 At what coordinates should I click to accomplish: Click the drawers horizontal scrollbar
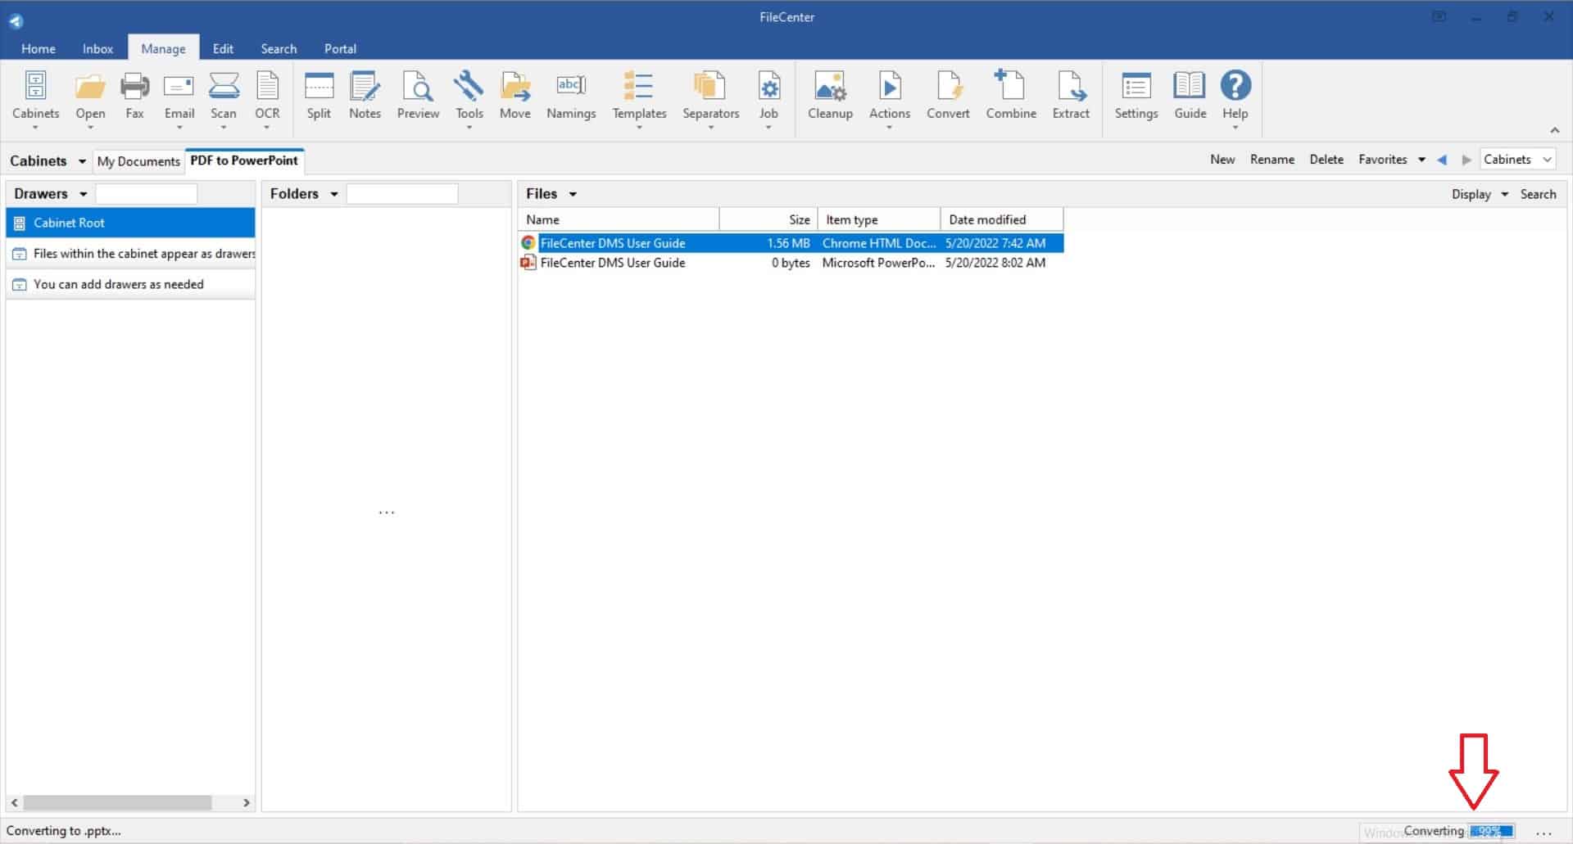click(x=117, y=803)
